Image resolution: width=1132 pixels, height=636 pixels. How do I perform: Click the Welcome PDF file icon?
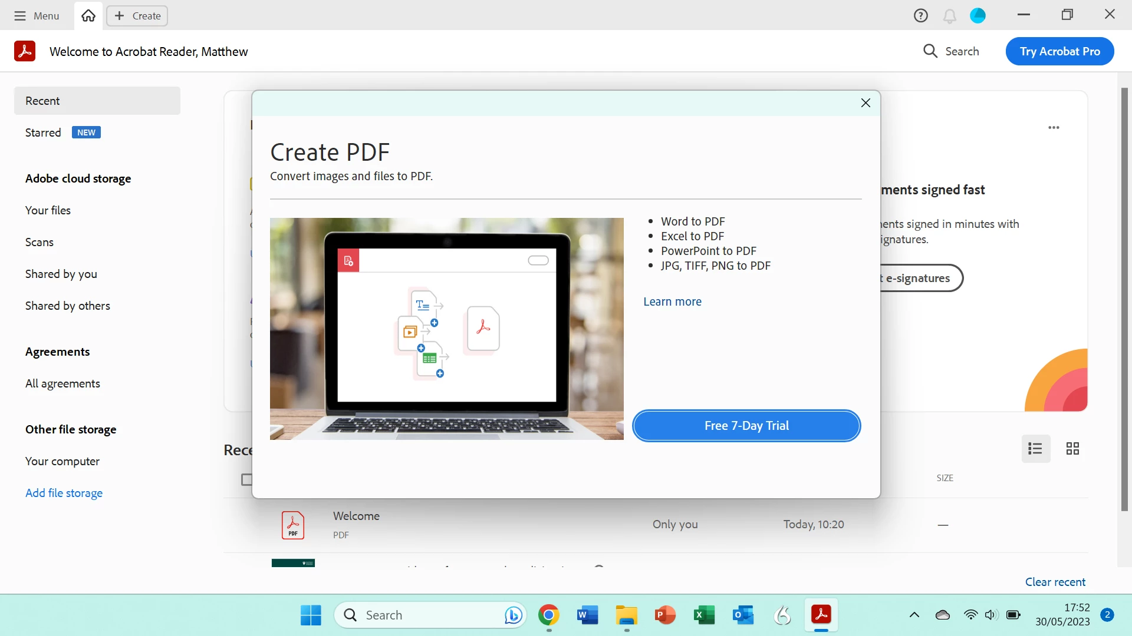(293, 525)
